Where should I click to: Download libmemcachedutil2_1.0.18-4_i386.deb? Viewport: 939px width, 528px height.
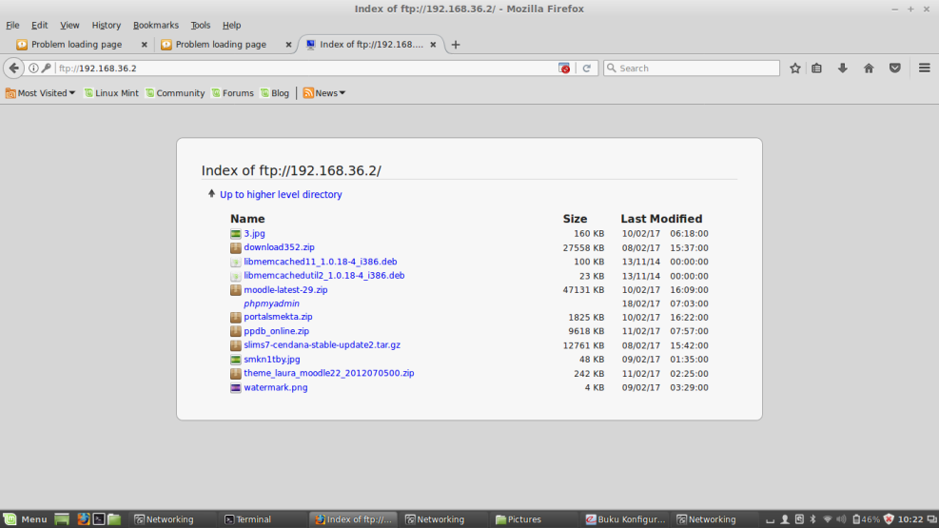pyautogui.click(x=324, y=275)
